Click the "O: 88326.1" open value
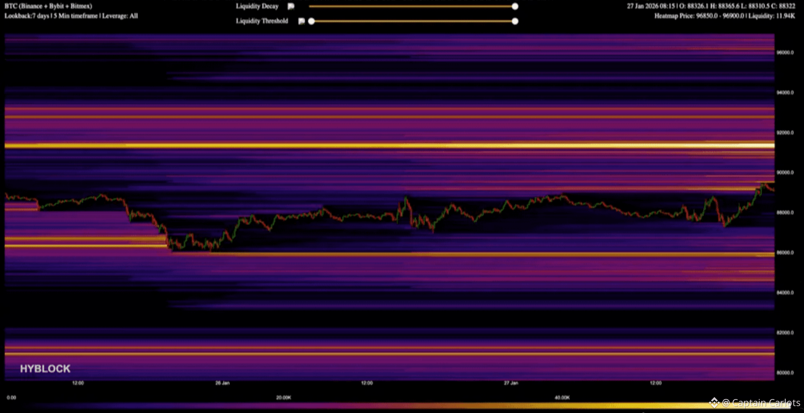804x413 pixels. [x=693, y=6]
